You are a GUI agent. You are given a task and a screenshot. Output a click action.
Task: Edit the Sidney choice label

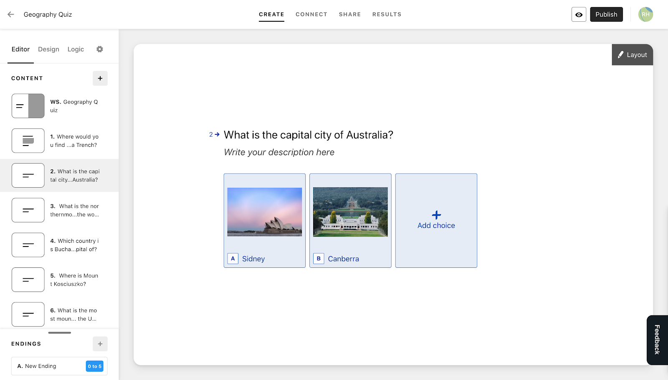point(253,259)
